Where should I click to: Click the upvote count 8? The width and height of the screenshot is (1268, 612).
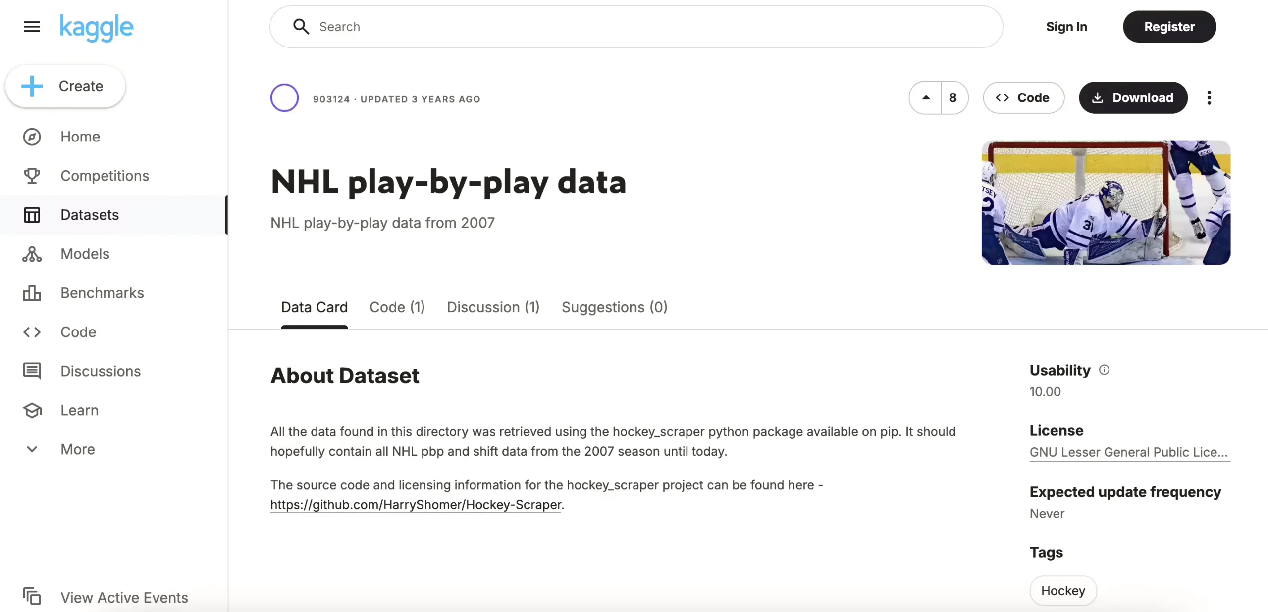point(953,98)
